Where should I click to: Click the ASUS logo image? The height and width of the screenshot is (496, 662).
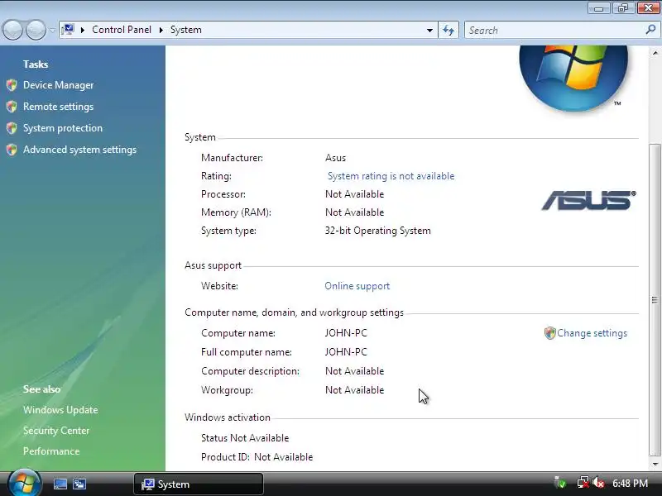588,200
